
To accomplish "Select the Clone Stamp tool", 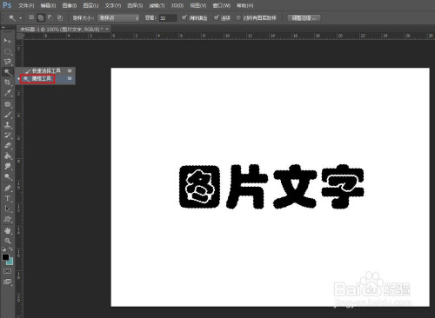I will (x=8, y=125).
